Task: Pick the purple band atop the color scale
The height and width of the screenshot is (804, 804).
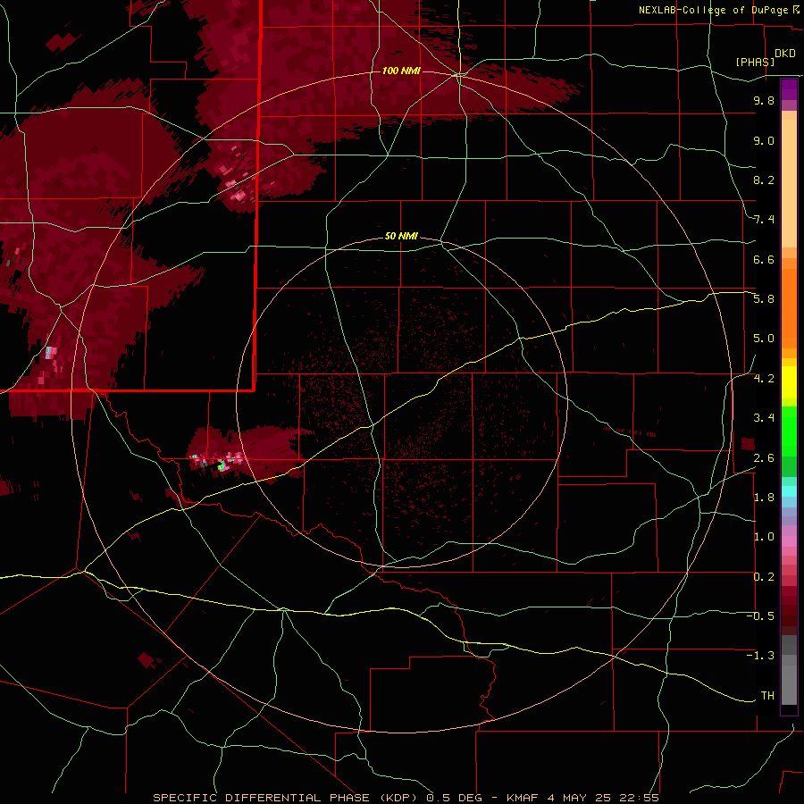Action: point(789,89)
